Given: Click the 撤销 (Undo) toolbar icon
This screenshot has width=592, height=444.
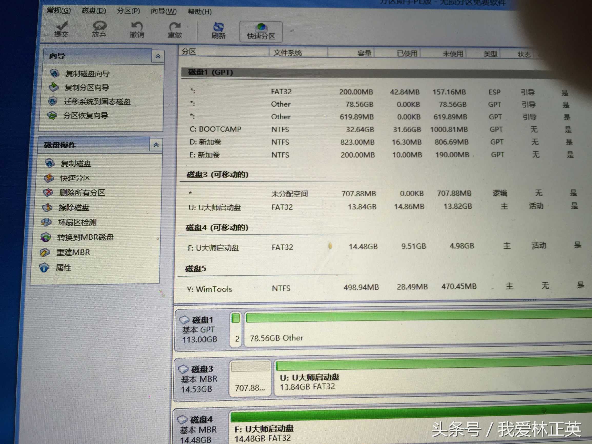Looking at the screenshot, I should click(137, 29).
